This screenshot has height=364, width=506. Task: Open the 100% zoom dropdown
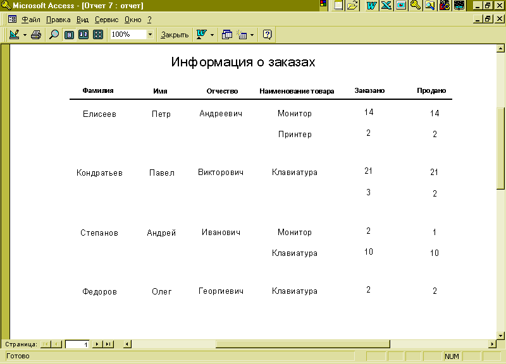point(150,35)
